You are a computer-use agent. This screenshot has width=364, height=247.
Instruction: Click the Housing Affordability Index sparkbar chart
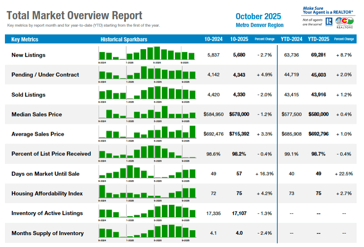pyautogui.click(x=147, y=192)
